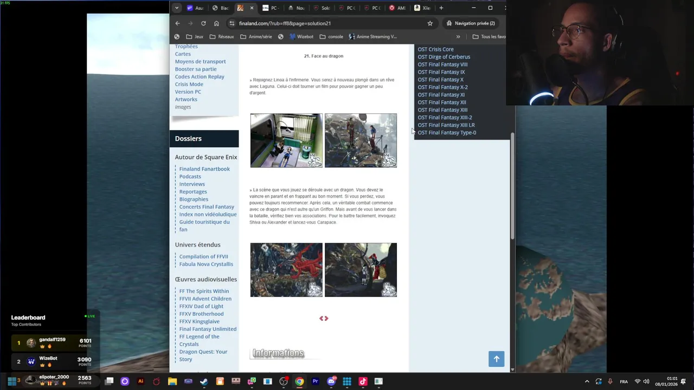Viewport: 694px width, 390px height.
Task: Open the Navigation privée indicator
Action: [471, 23]
